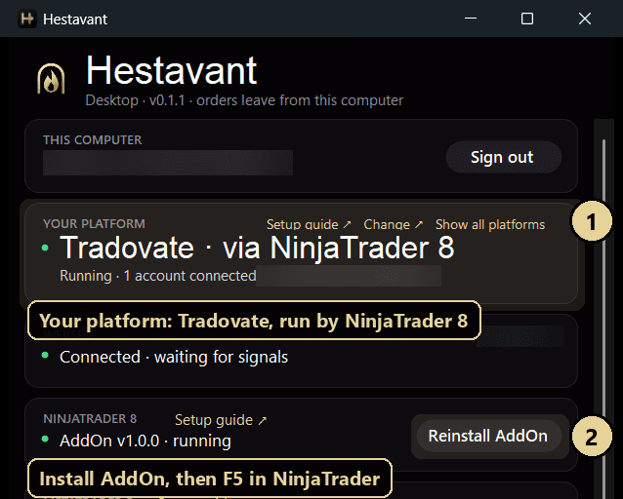Screen dimensions: 623x499
Task: Click the Hestavant flame logo
Action: (x=51, y=79)
